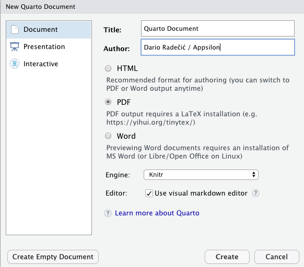The width and height of the screenshot is (304, 267).
Task: Click the Engine: label
Action: tap(118, 175)
